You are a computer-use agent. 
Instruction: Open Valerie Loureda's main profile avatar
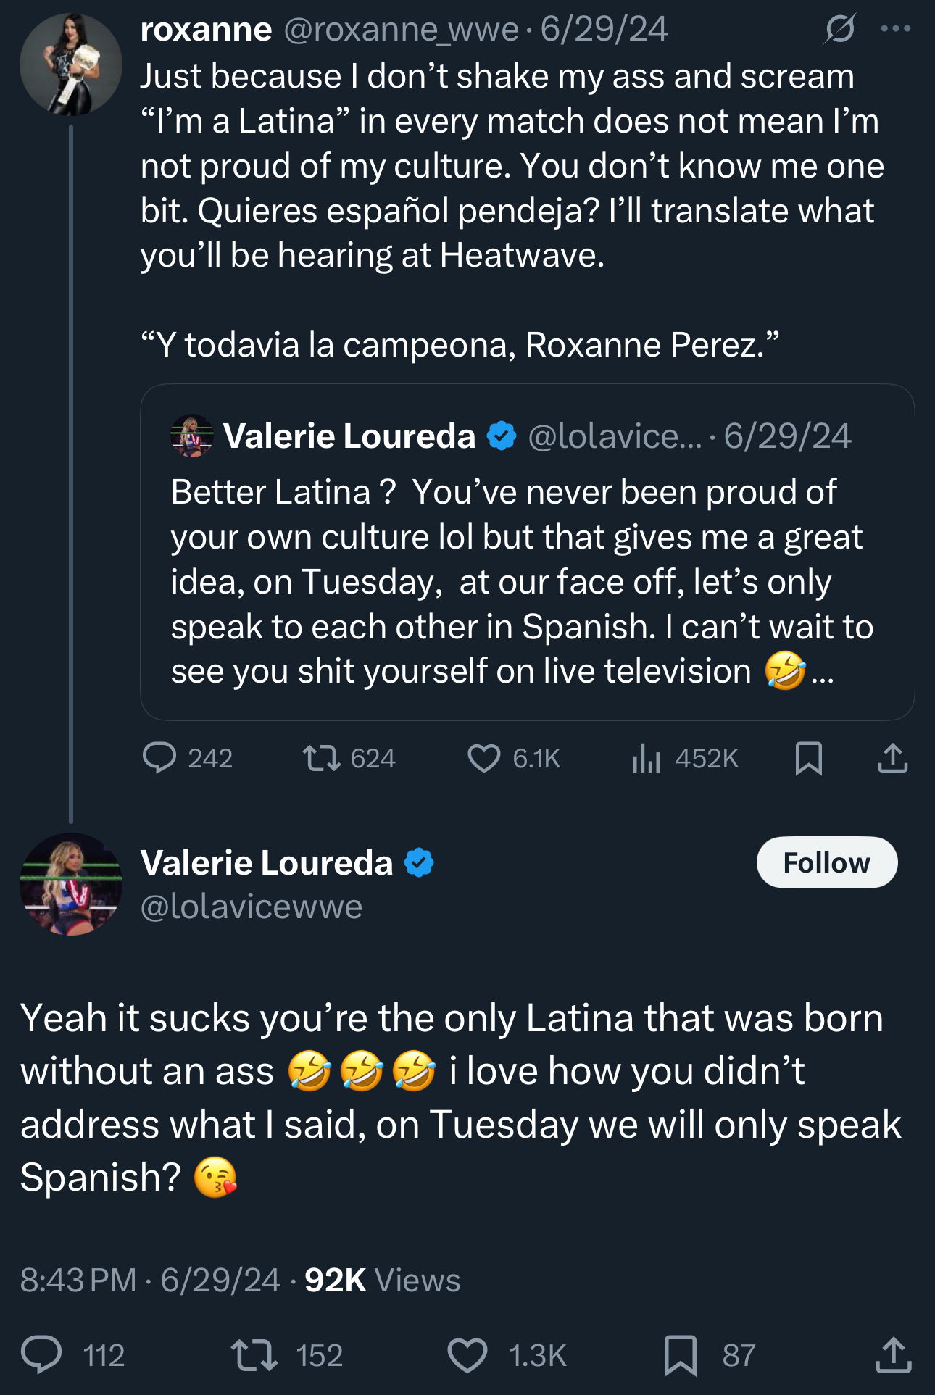[71, 883]
